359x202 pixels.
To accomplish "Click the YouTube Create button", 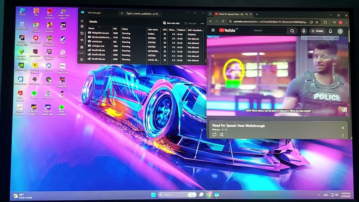I will tap(317, 31).
